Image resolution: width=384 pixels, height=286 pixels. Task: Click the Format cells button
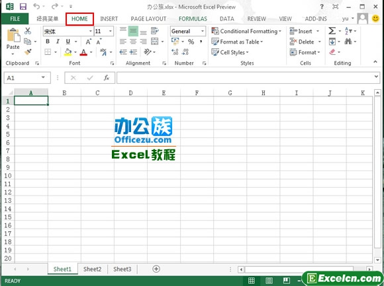tap(305, 52)
